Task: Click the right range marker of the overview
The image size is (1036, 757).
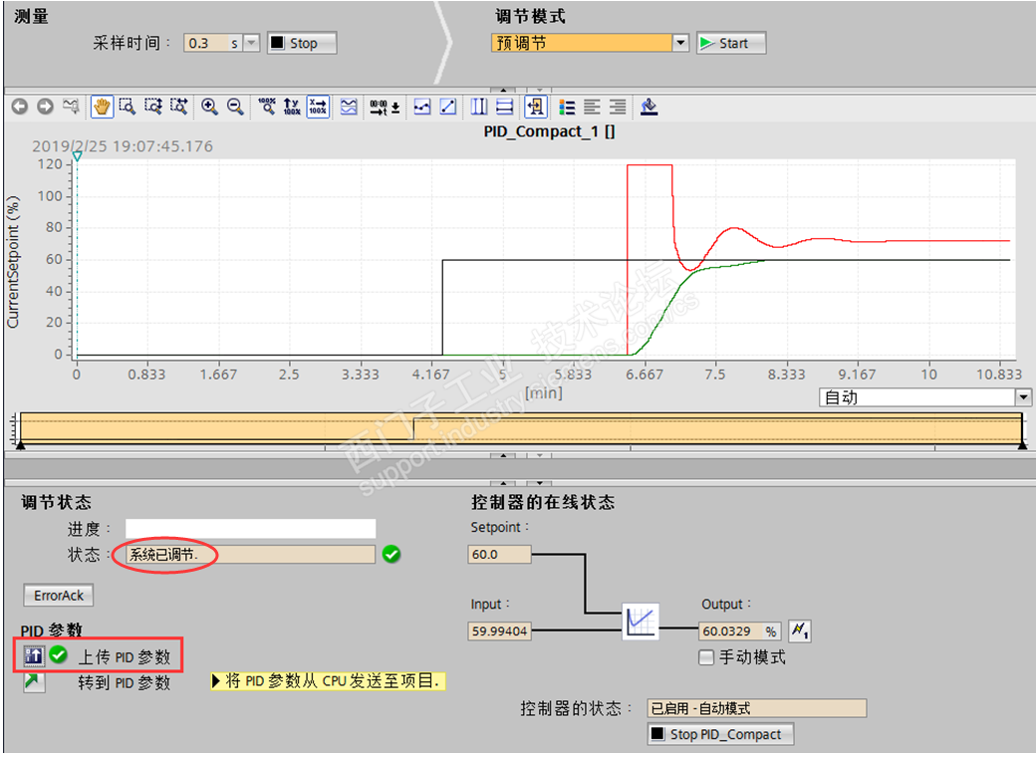Action: (x=1022, y=446)
